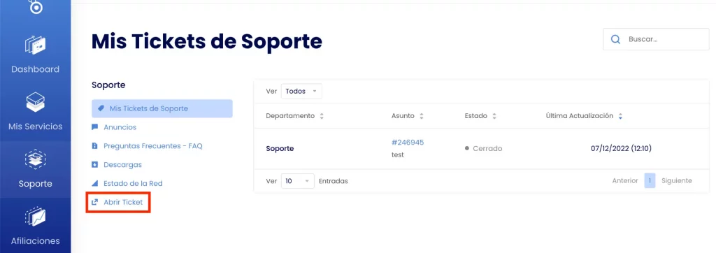Click the Soporte department cell
The height and width of the screenshot is (253, 716).
(280, 149)
